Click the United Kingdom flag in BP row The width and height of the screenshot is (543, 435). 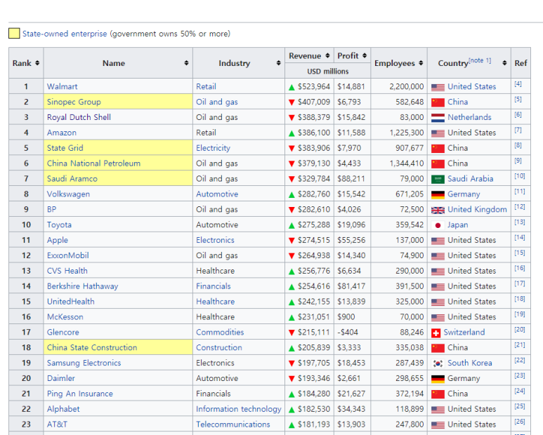tap(438, 210)
